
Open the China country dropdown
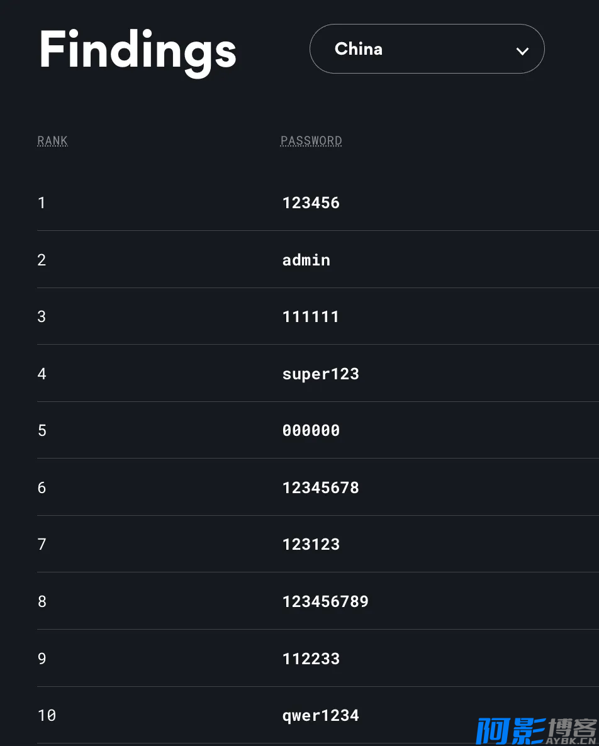pos(427,49)
